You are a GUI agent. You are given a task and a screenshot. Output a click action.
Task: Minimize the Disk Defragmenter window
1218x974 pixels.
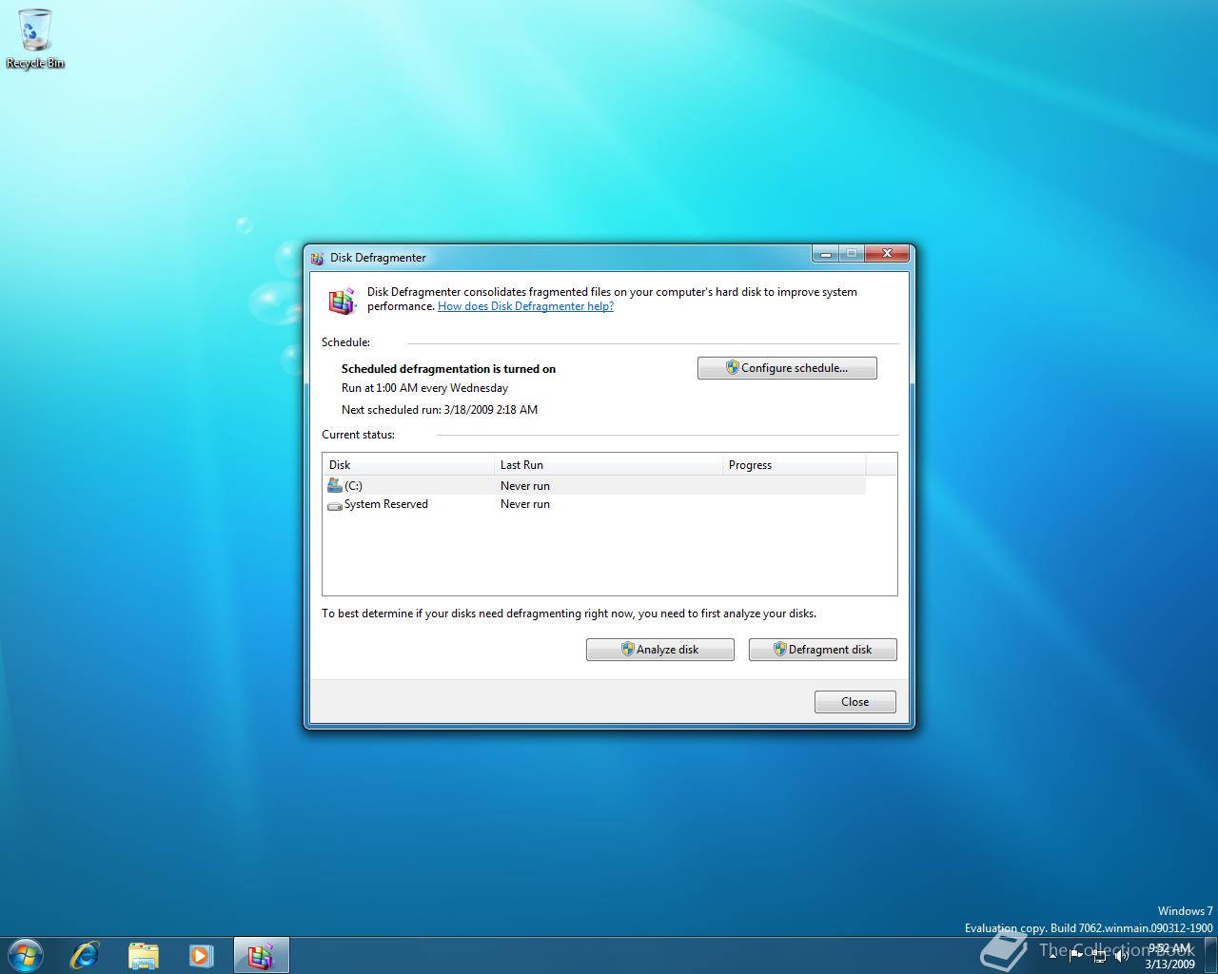pyautogui.click(x=826, y=253)
